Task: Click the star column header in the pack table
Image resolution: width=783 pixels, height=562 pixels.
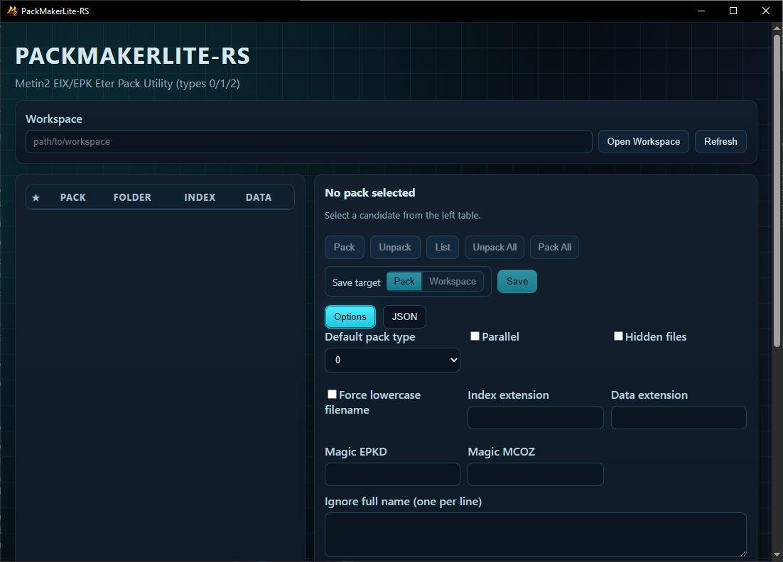Action: point(36,197)
